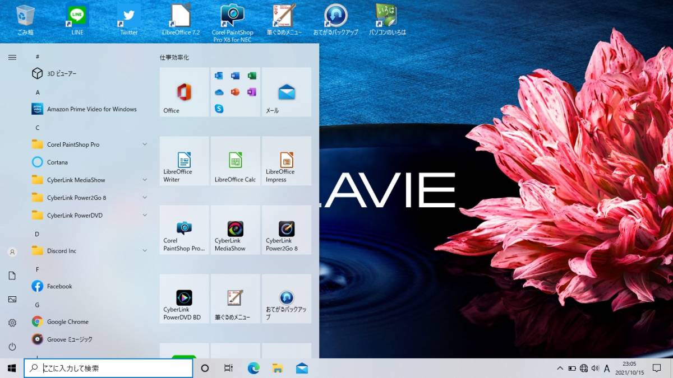Open おてがるバックアップ tile in Start menu
This screenshot has width=673, height=378.
pyautogui.click(x=287, y=298)
